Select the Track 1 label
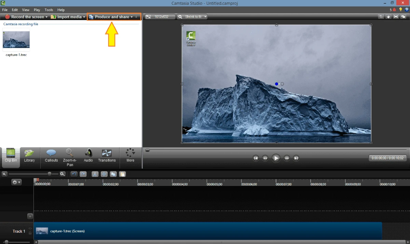The height and width of the screenshot is (244, 410). click(19, 231)
